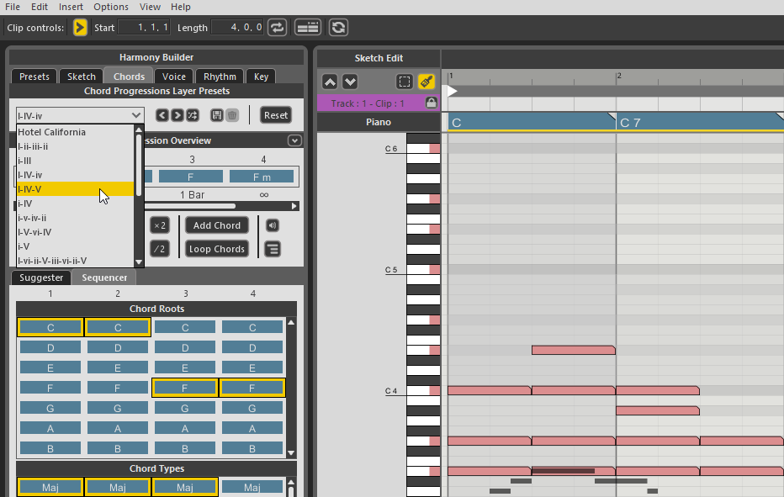784x497 pixels.
Task: Click the Reset button
Action: coord(276,115)
